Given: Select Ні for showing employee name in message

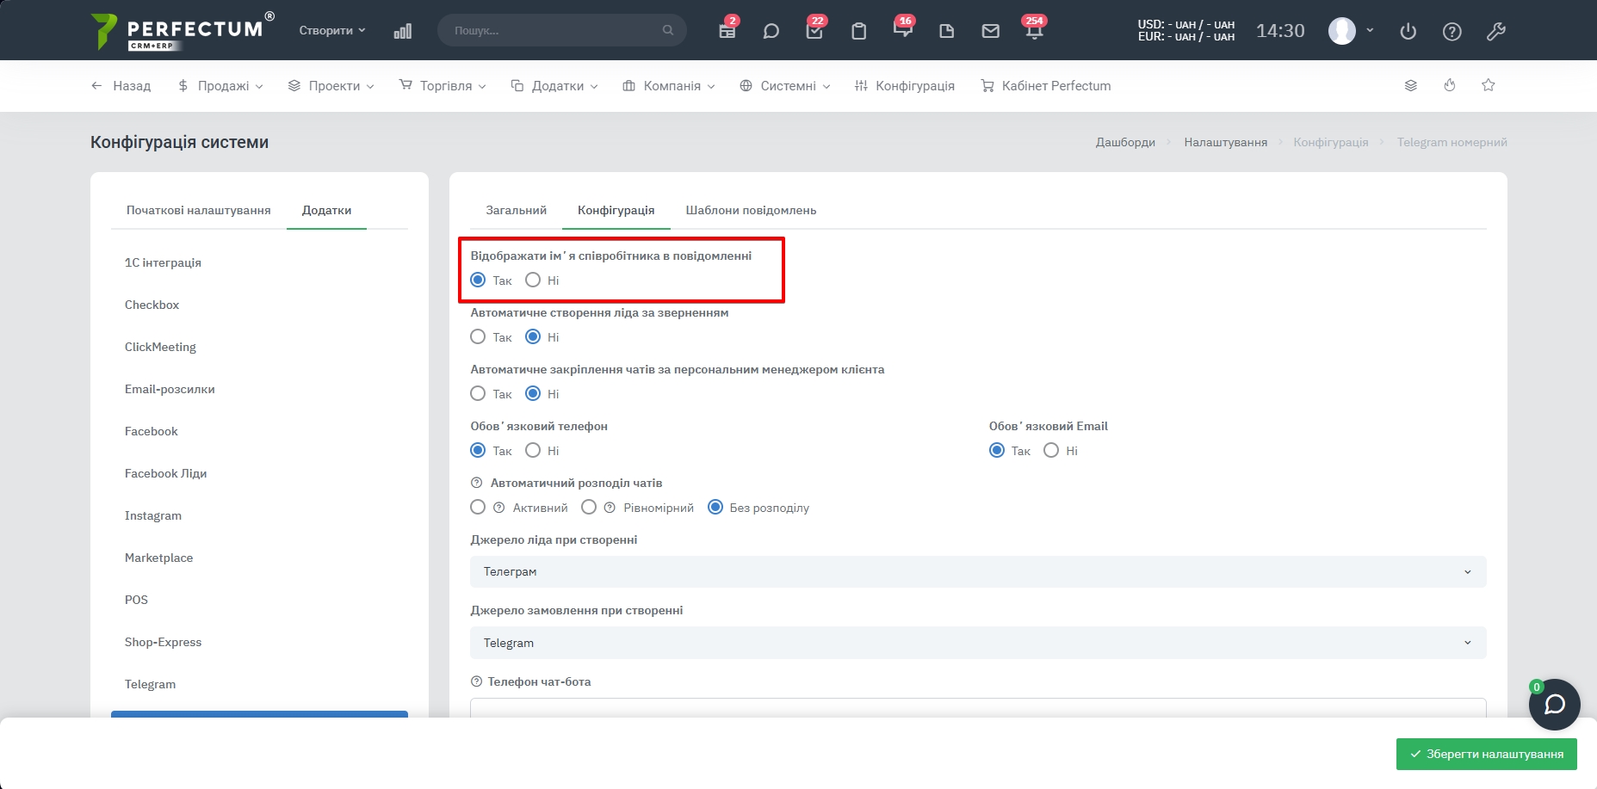Looking at the screenshot, I should click(533, 280).
